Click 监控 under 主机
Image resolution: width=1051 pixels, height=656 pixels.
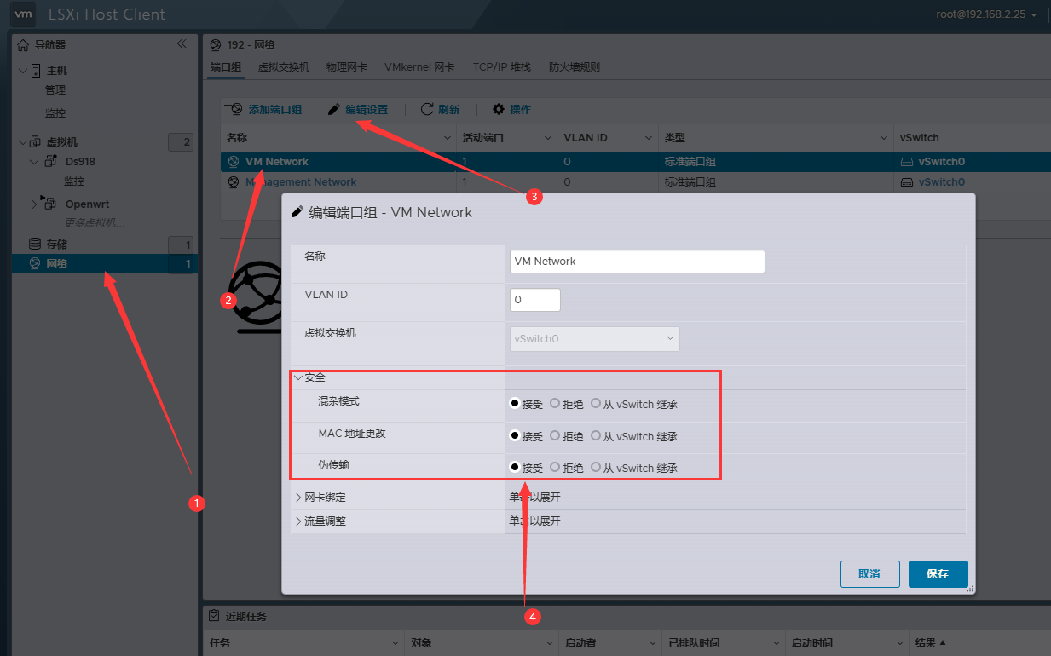55,113
